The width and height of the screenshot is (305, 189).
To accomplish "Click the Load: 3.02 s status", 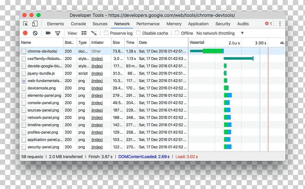I will click(x=187, y=157).
